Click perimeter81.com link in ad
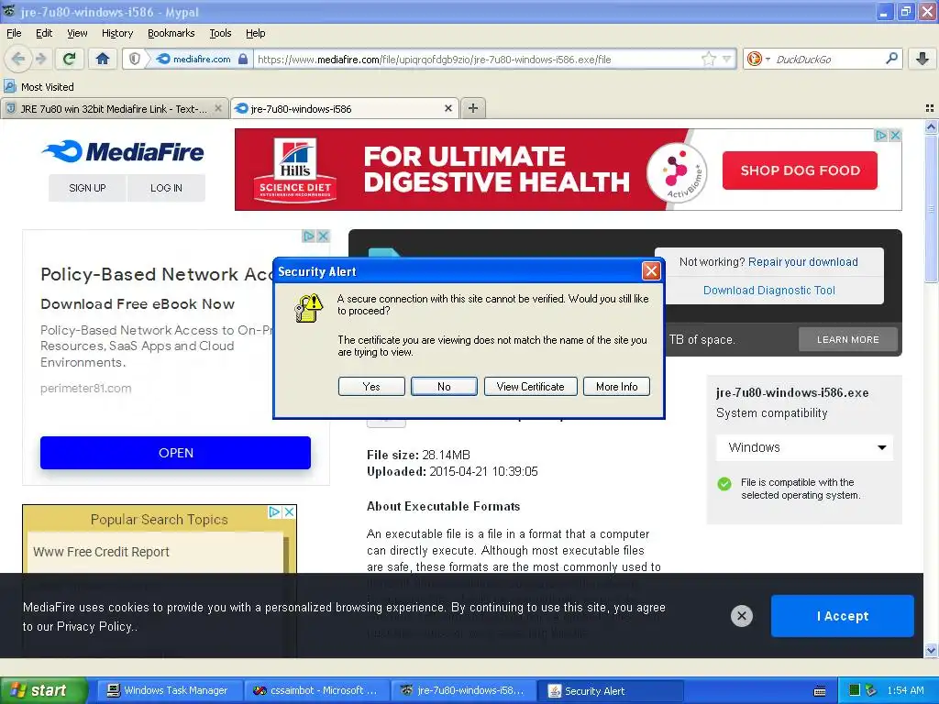Viewport: 939px width, 704px height. 85,388
